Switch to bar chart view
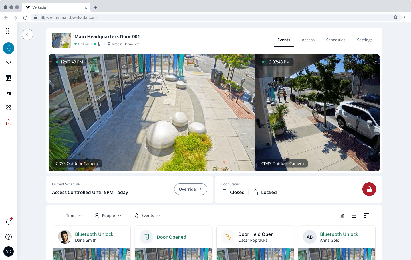Image resolution: width=411 pixels, height=260 pixels. tap(342, 216)
